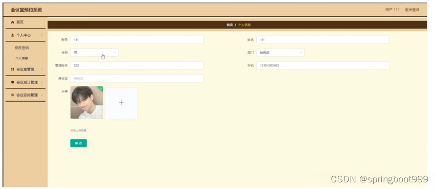Click the 首页 breadcrumb link
The width and height of the screenshot is (436, 189).
pyautogui.click(x=230, y=25)
